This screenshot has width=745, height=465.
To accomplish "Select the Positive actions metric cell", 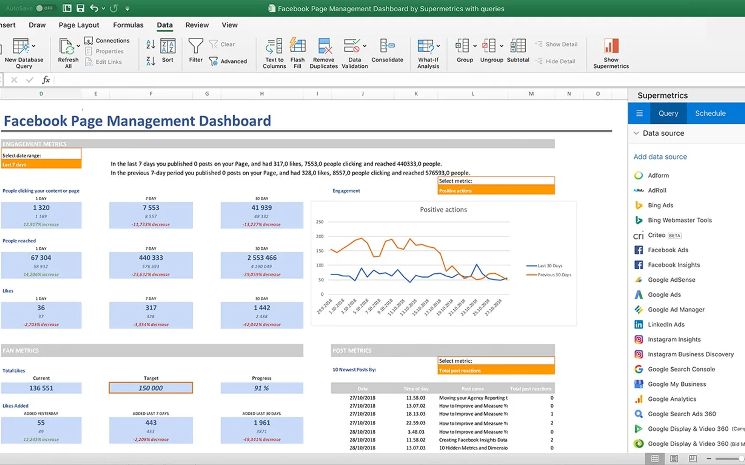I will point(496,191).
